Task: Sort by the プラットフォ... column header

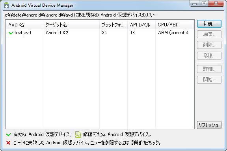Action: [x=113, y=25]
